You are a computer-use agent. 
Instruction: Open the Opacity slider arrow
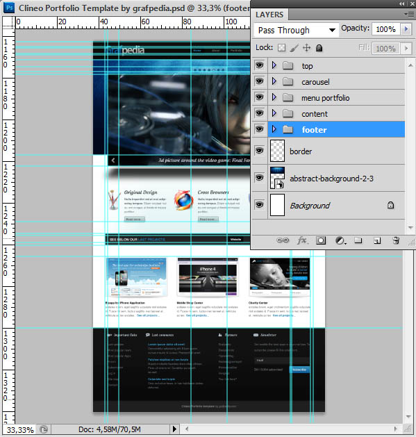(x=406, y=29)
